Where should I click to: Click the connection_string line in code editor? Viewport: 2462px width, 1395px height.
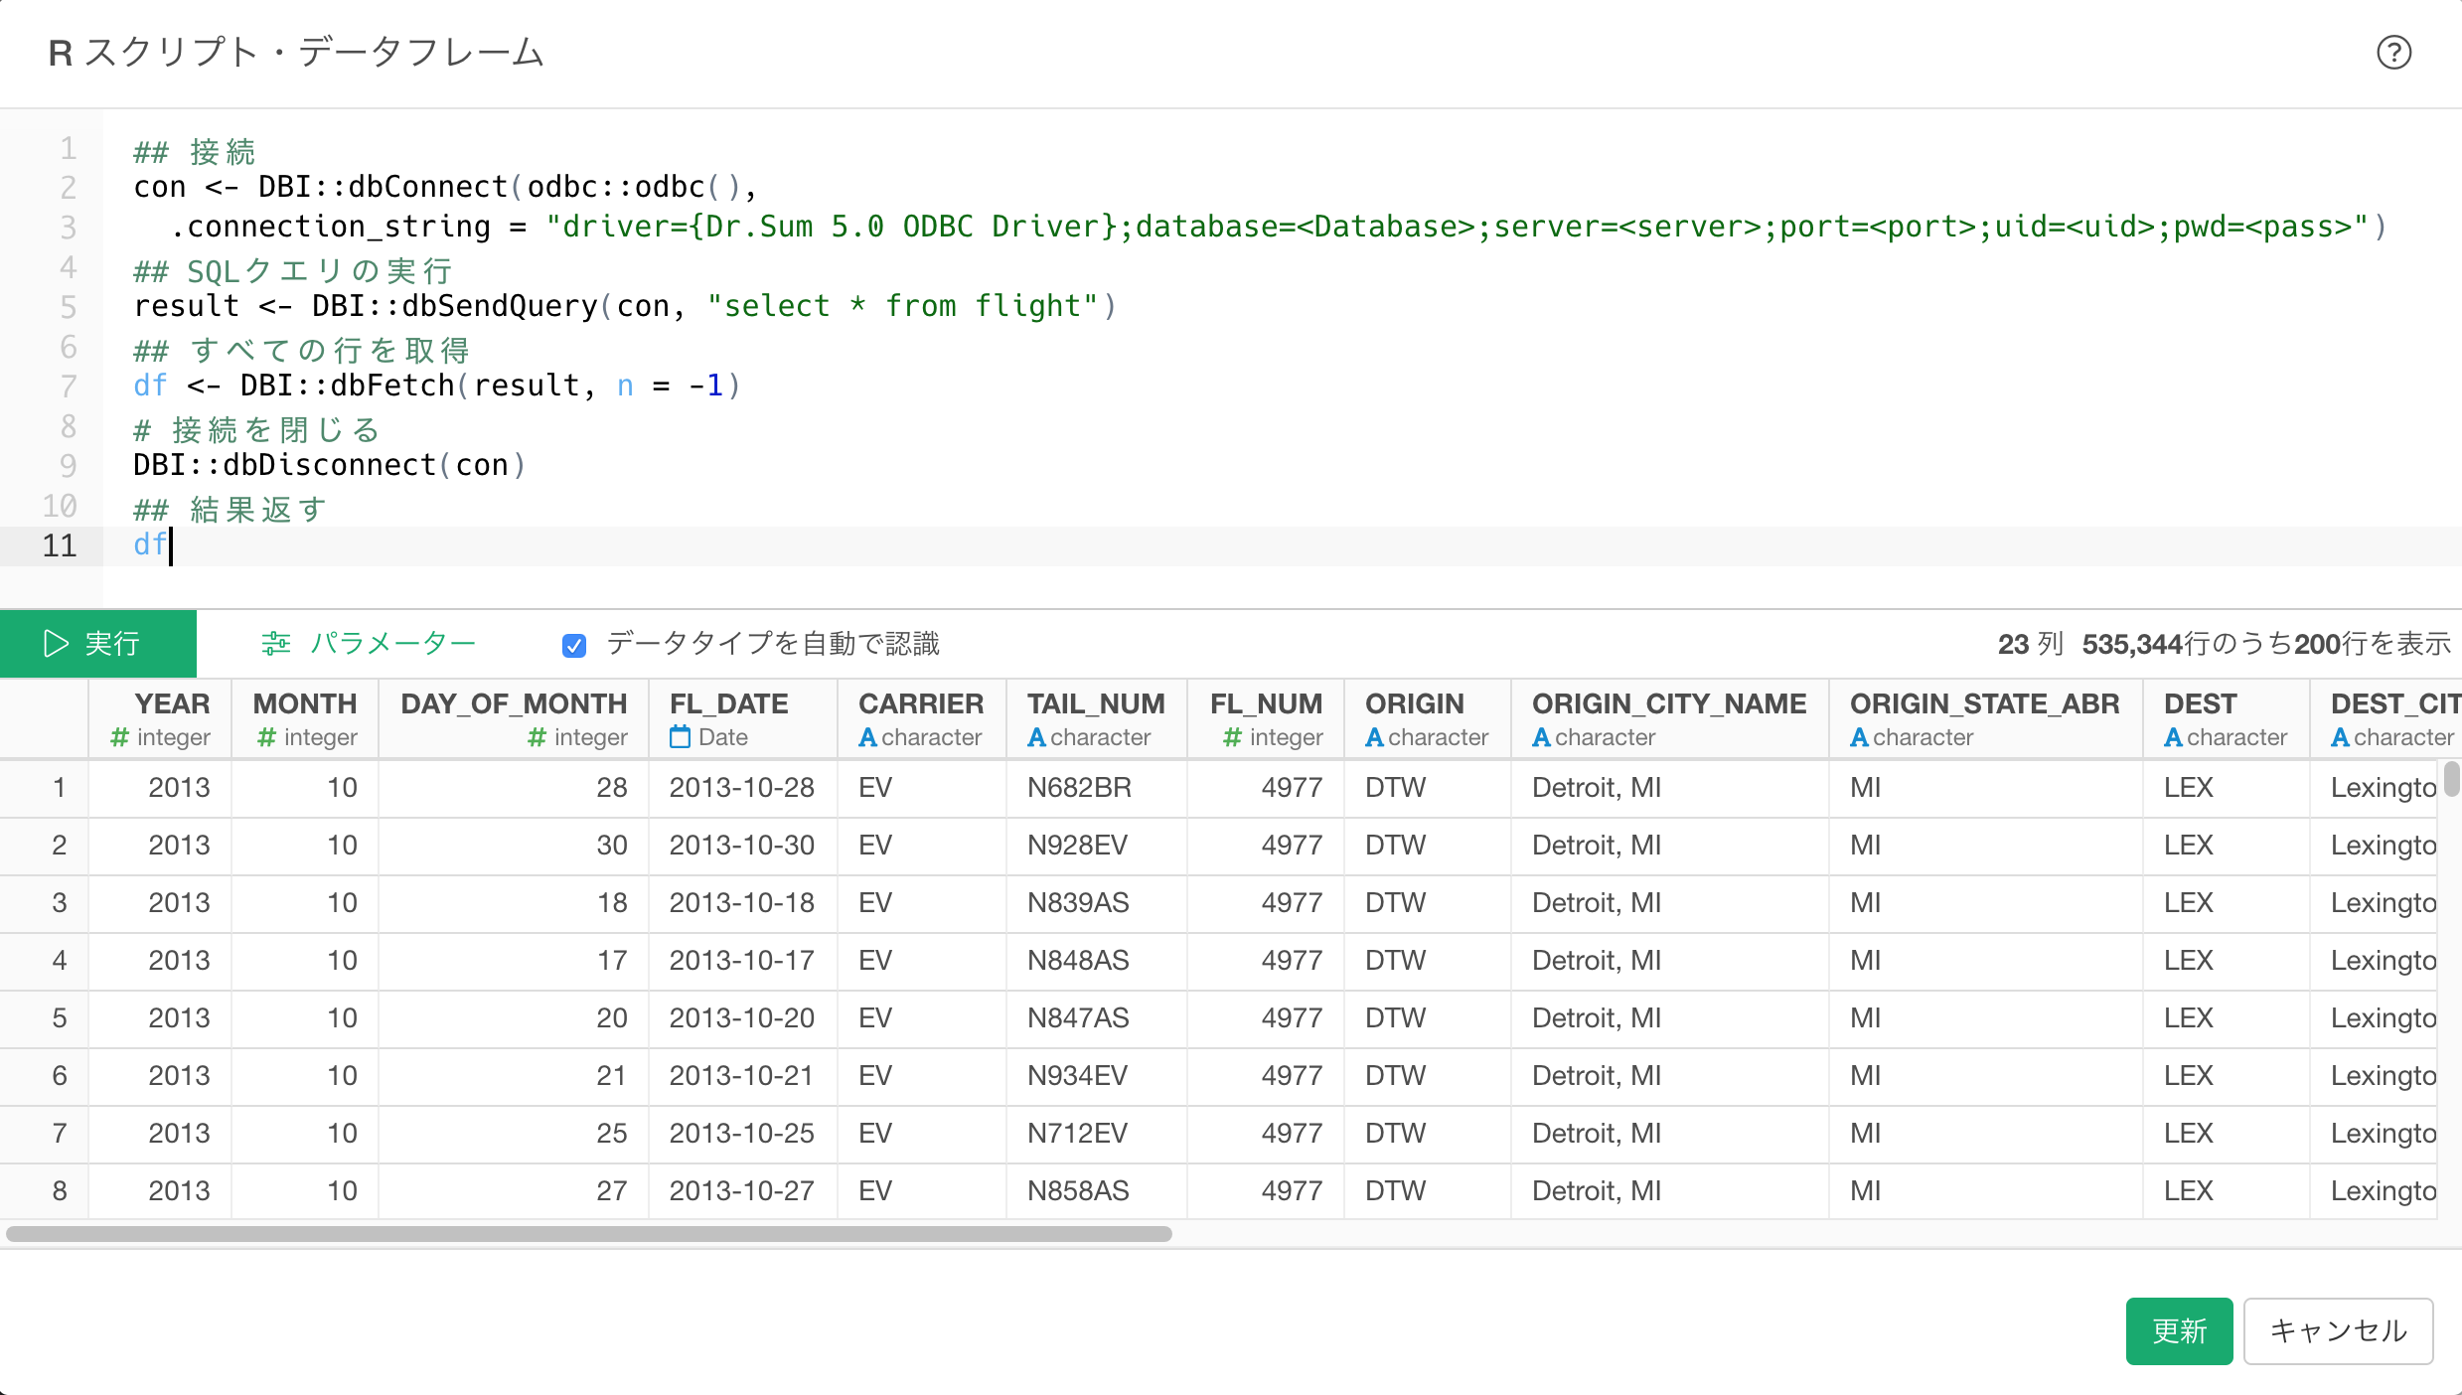click(1279, 227)
